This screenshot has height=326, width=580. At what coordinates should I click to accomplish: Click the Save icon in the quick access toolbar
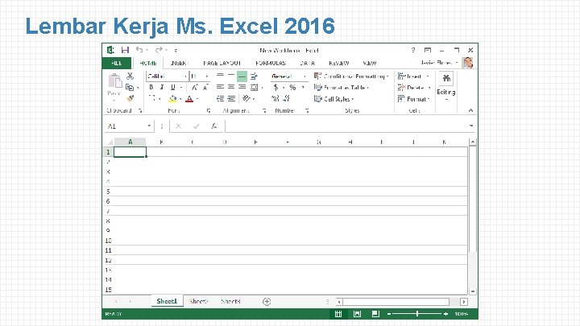pyautogui.click(x=125, y=50)
